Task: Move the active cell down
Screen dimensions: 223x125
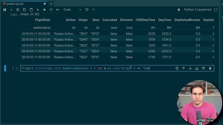Action: point(190,68)
